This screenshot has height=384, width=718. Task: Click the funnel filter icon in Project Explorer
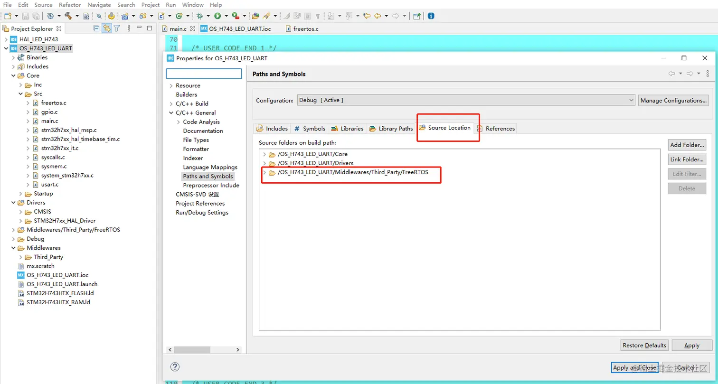117,28
